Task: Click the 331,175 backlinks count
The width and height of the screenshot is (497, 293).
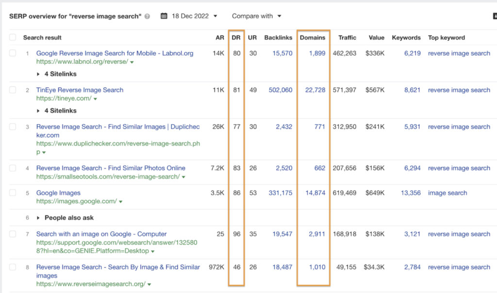Action: pyautogui.click(x=281, y=193)
